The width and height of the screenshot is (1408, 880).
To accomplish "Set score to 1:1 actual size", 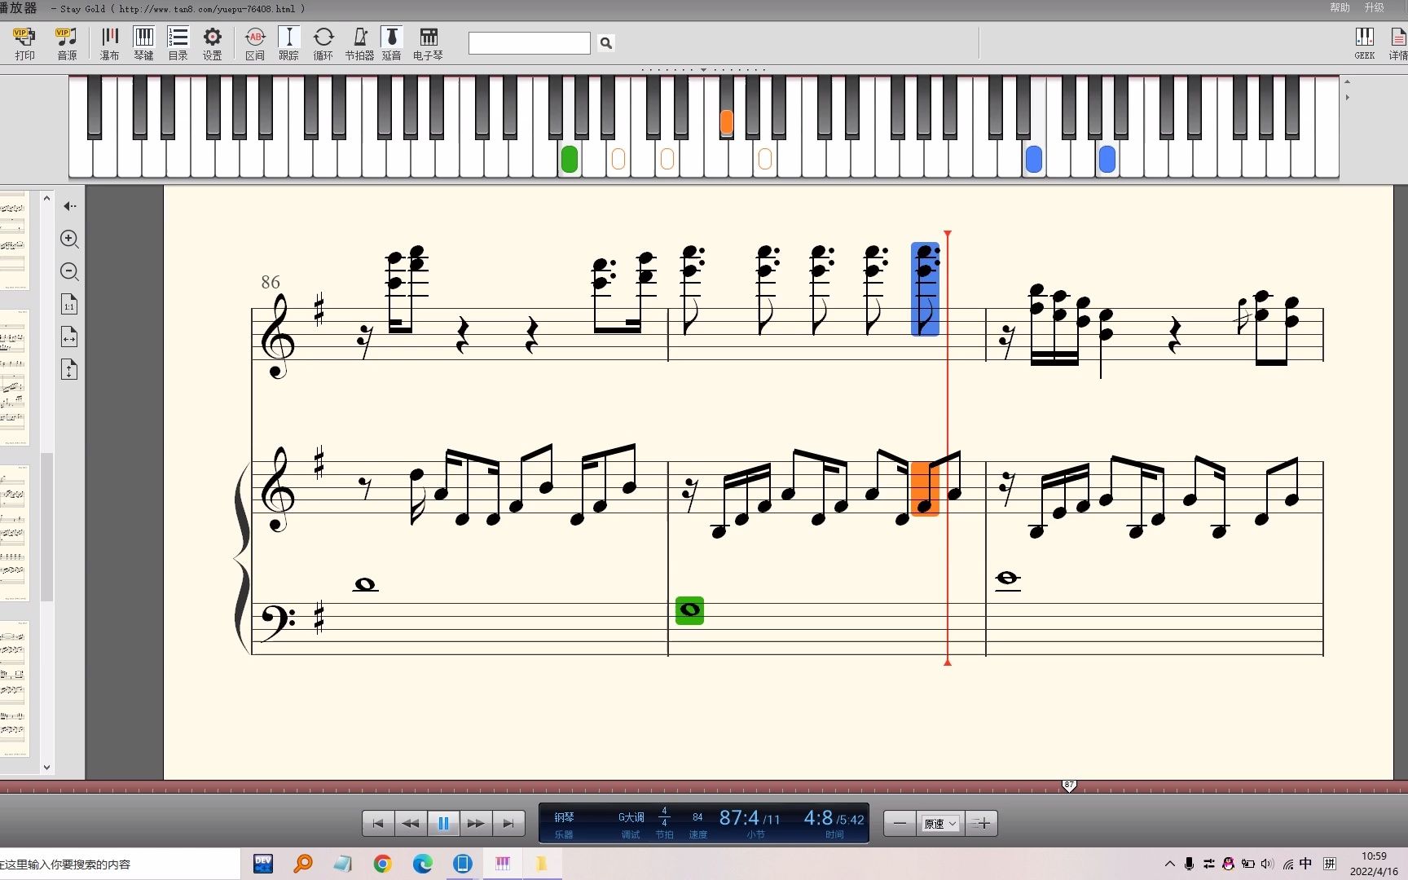I will point(69,305).
